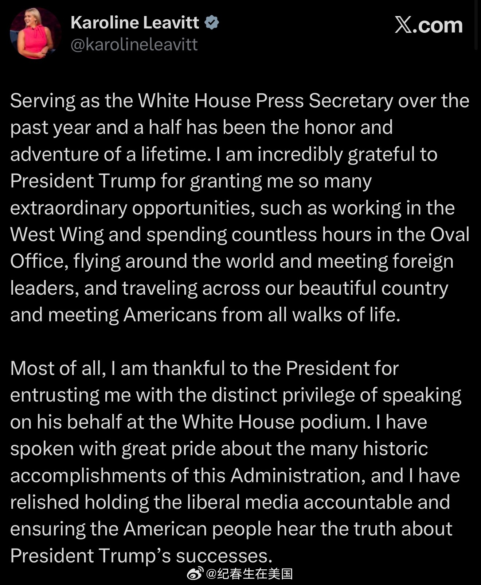Click the X logo in X.com
The height and width of the screenshot is (585, 481).
pyautogui.click(x=403, y=25)
